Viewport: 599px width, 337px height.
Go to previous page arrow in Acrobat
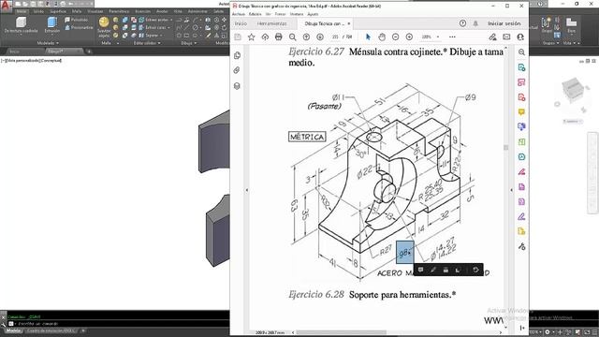tap(306, 37)
